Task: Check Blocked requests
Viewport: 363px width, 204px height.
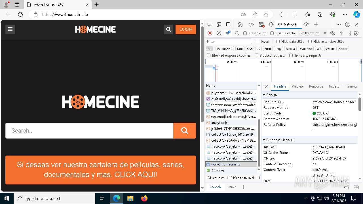Action: click(x=256, y=56)
